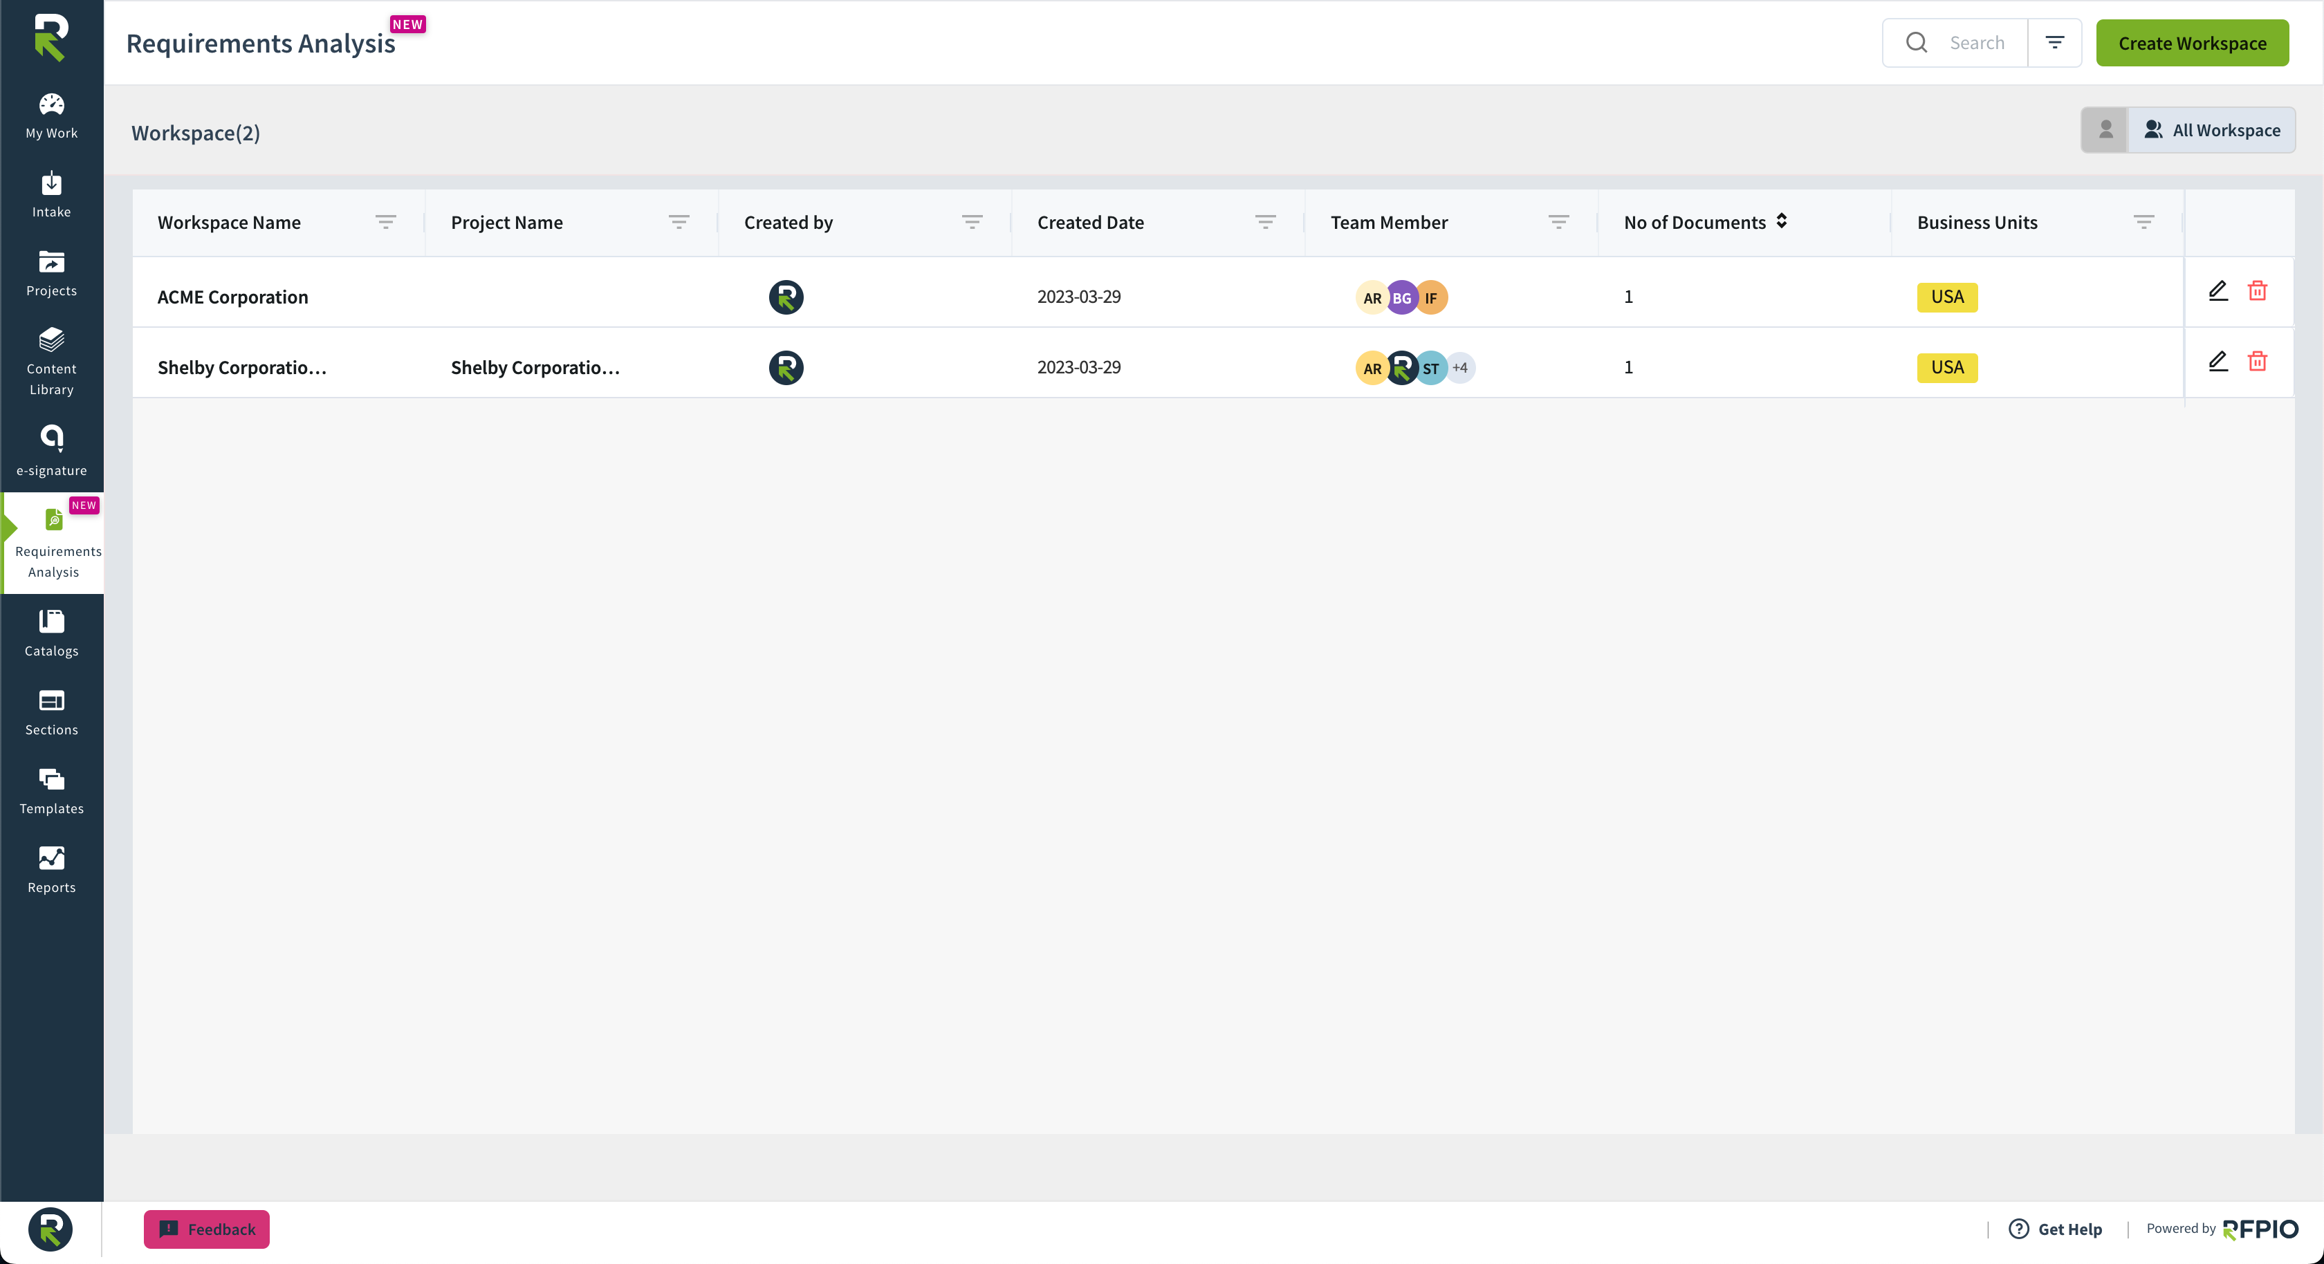The height and width of the screenshot is (1264, 2324).
Task: Click IF team member in ACME row
Action: tap(1431, 297)
